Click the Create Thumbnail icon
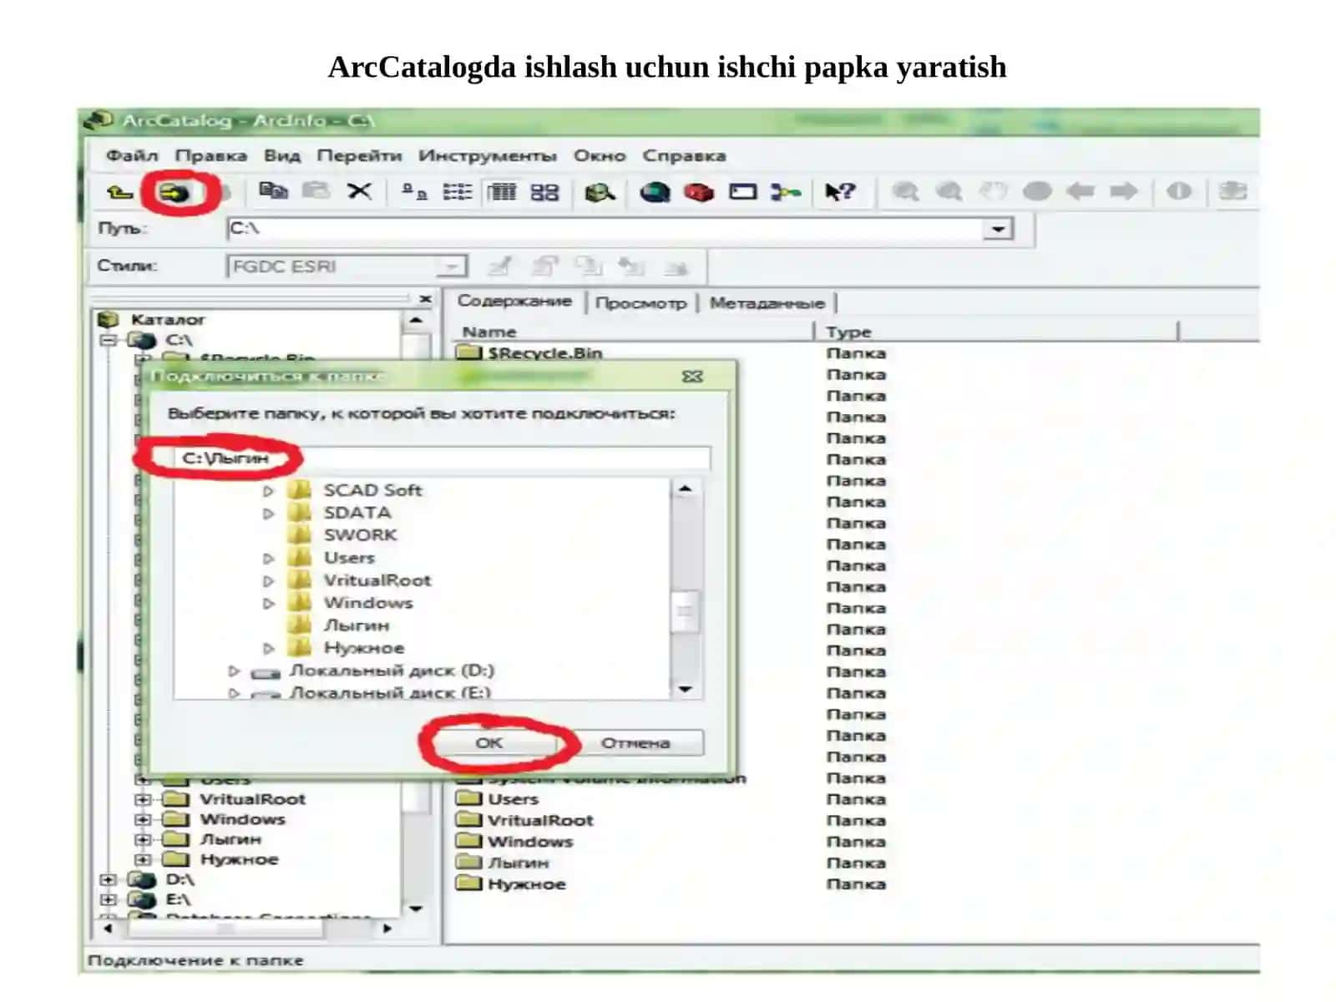This screenshot has width=1336, height=1002. pyautogui.click(x=1233, y=192)
